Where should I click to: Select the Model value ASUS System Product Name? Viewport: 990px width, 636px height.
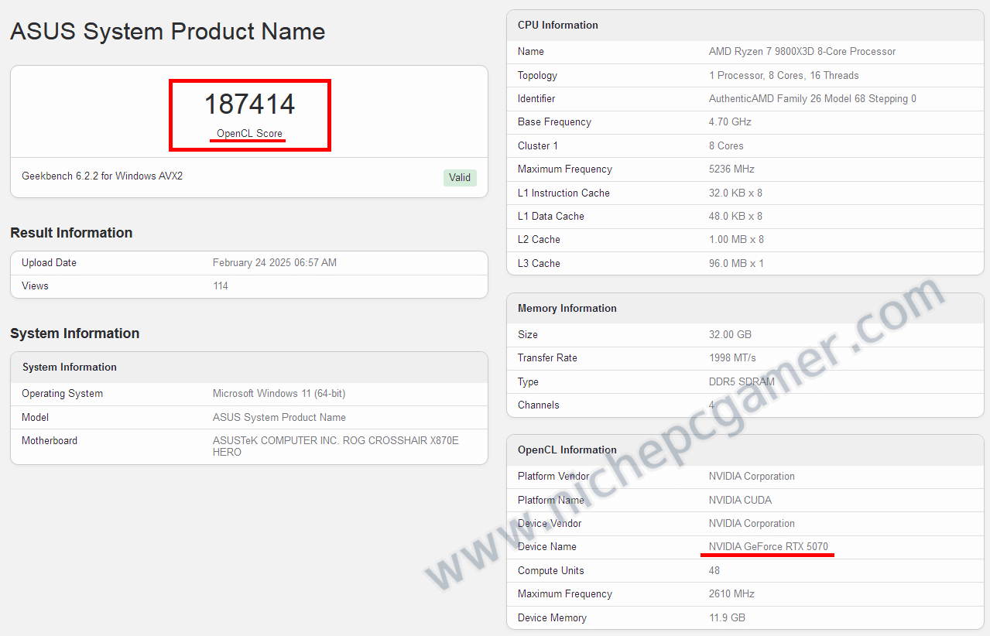pyautogui.click(x=279, y=417)
